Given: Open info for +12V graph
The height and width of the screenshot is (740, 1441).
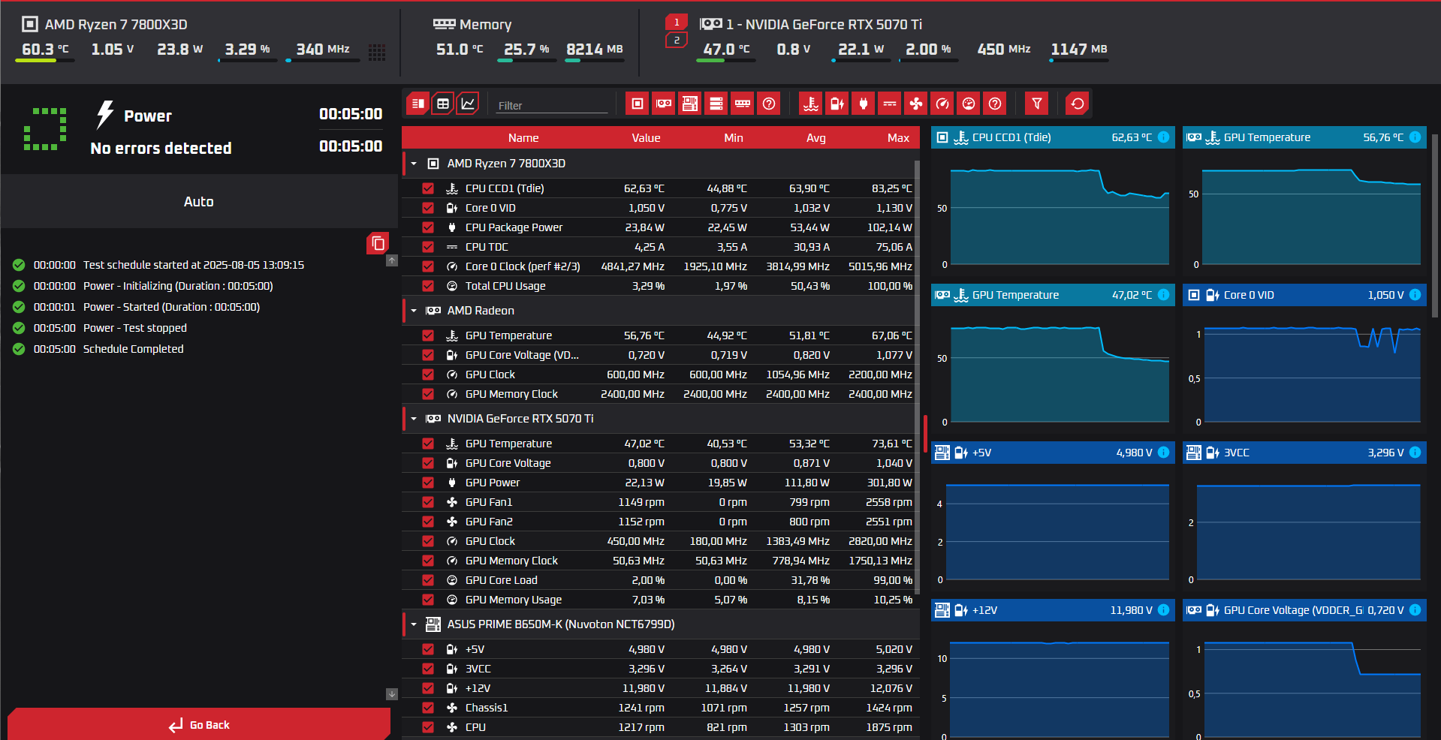Looking at the screenshot, I should pyautogui.click(x=1163, y=610).
